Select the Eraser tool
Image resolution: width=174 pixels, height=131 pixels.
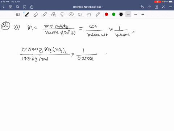pyautogui.click(x=36, y=15)
